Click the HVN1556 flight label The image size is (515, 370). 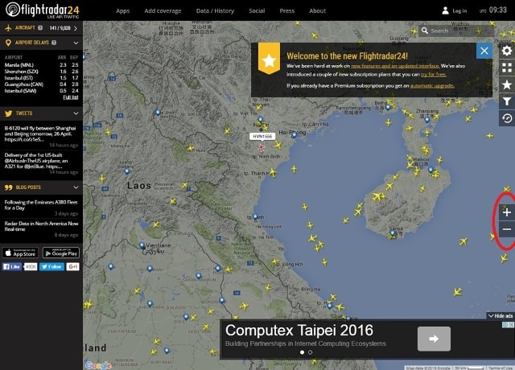pyautogui.click(x=262, y=136)
